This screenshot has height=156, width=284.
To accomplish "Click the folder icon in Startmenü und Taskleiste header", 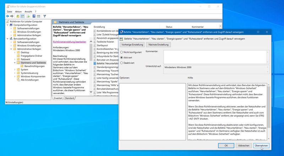I will (x=55, y=22).
